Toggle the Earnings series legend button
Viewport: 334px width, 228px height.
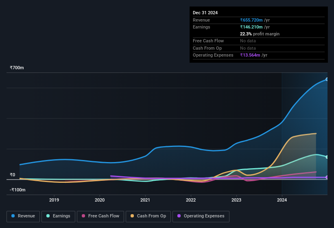tap(58, 216)
